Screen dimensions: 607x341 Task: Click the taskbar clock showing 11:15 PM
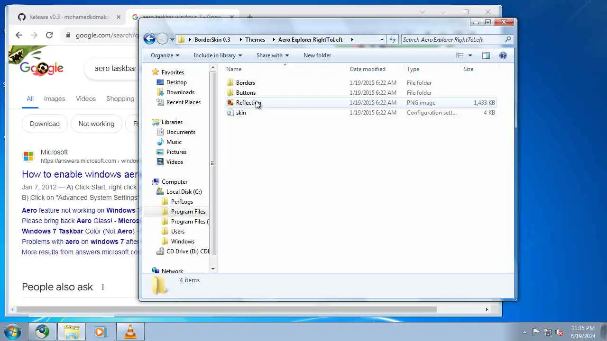(x=583, y=332)
